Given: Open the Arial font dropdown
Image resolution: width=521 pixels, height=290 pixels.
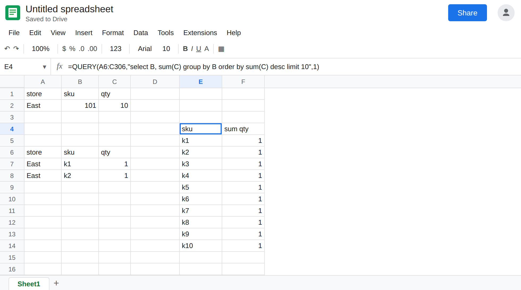Looking at the screenshot, I should (x=145, y=49).
